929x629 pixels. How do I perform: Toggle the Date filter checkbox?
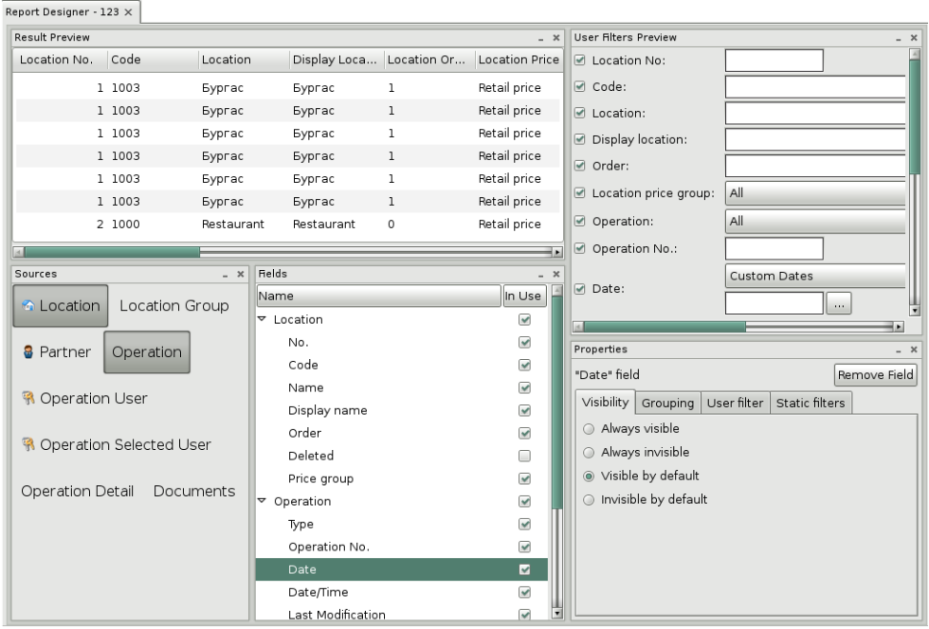point(580,289)
